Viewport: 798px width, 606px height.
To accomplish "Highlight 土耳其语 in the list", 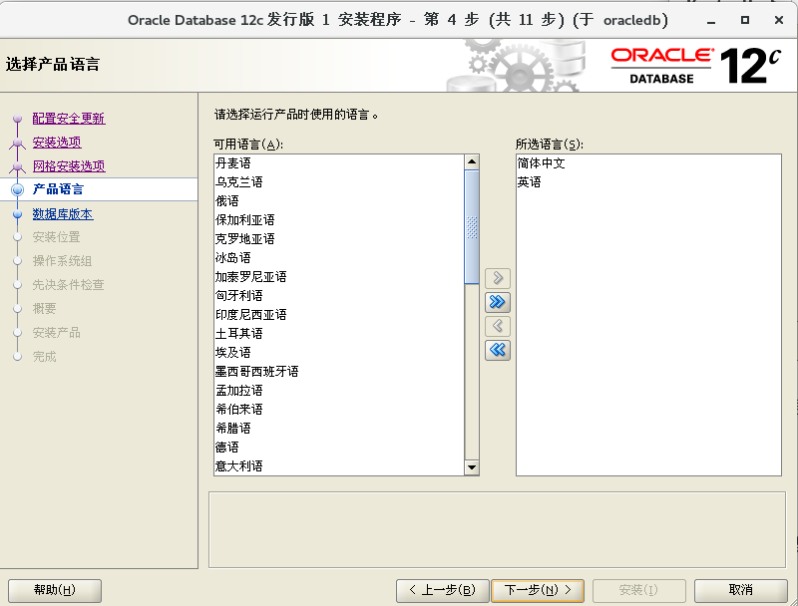I will (339, 334).
